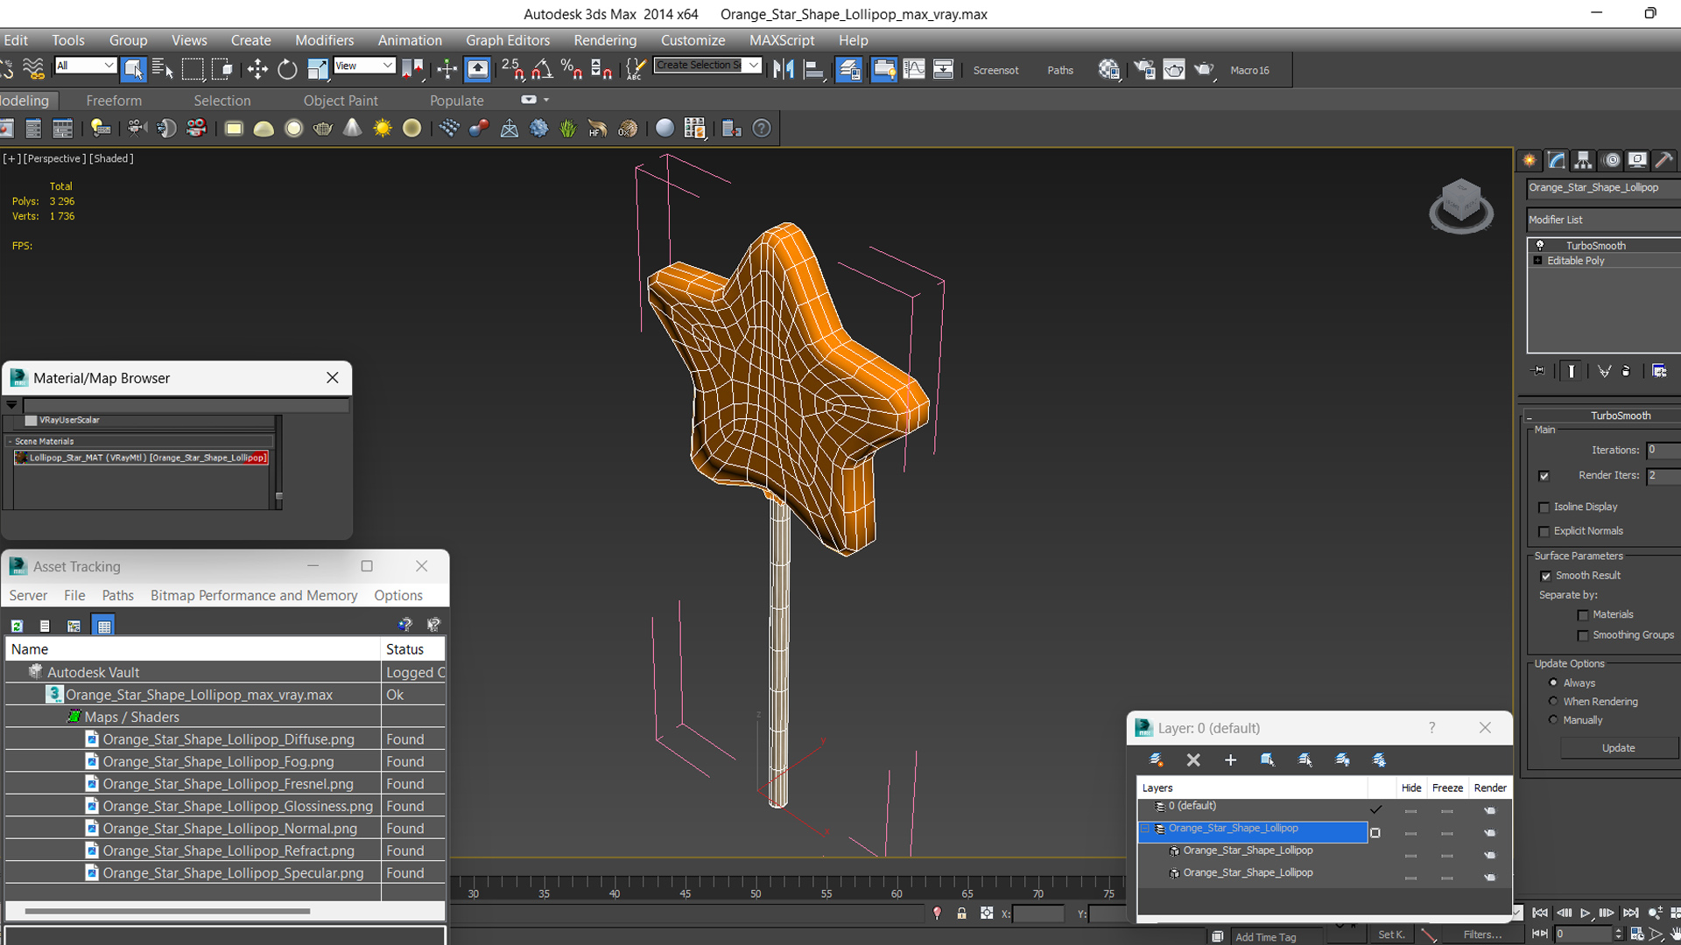Open the Modifier List dropdown
The width and height of the screenshot is (1681, 945).
click(x=1604, y=220)
